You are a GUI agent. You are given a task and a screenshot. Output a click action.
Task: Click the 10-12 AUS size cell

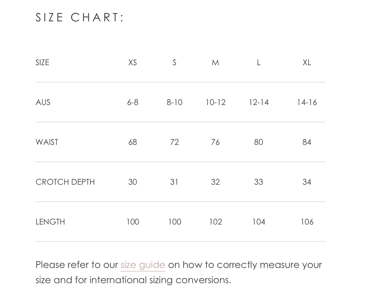[216, 102]
